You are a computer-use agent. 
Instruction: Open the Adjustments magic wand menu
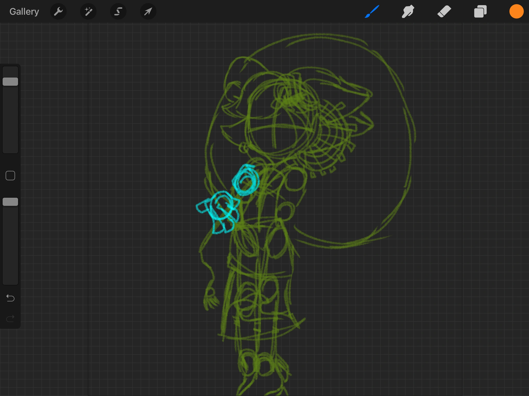pyautogui.click(x=88, y=12)
